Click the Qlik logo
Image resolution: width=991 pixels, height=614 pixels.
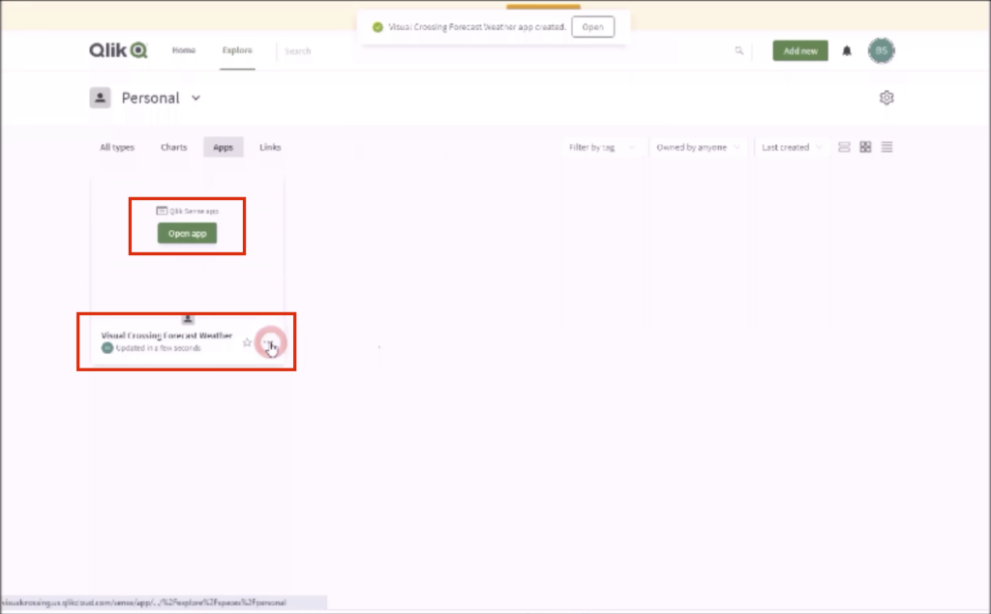(x=118, y=50)
